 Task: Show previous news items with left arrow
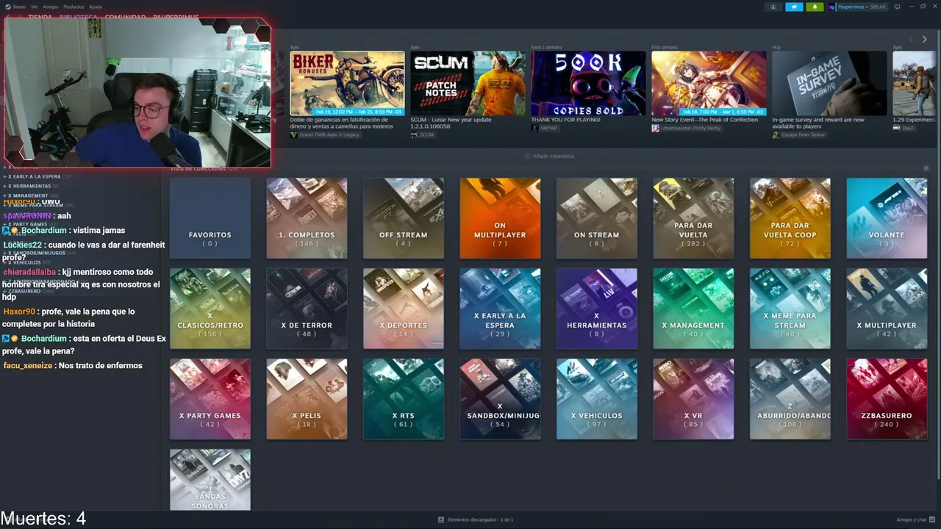pyautogui.click(x=911, y=39)
